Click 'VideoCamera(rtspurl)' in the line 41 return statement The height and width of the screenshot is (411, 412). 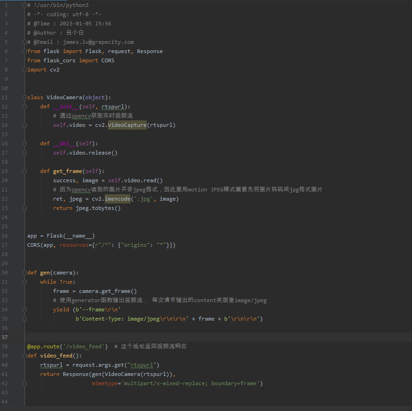pyautogui.click(x=137, y=374)
